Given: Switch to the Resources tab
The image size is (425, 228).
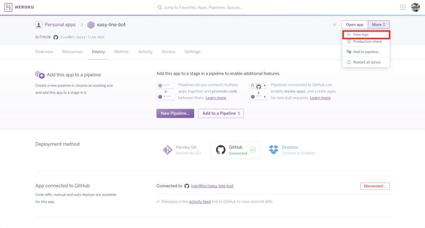Looking at the screenshot, I should [x=72, y=52].
